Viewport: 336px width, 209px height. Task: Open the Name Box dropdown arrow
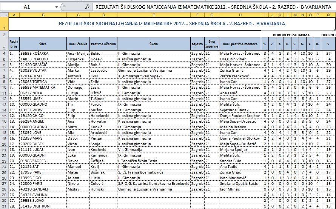tap(57, 7)
